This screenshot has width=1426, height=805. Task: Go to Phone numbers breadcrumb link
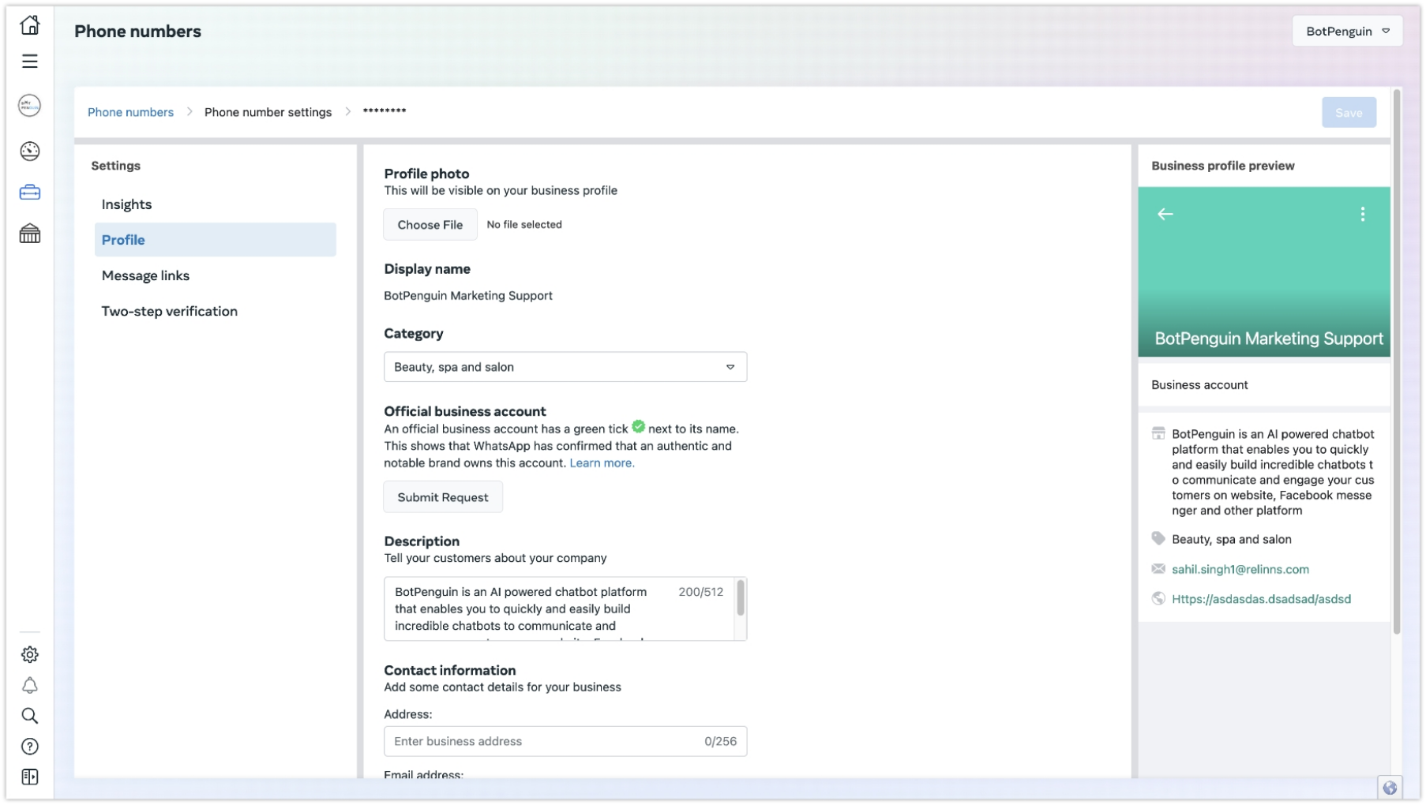(130, 112)
